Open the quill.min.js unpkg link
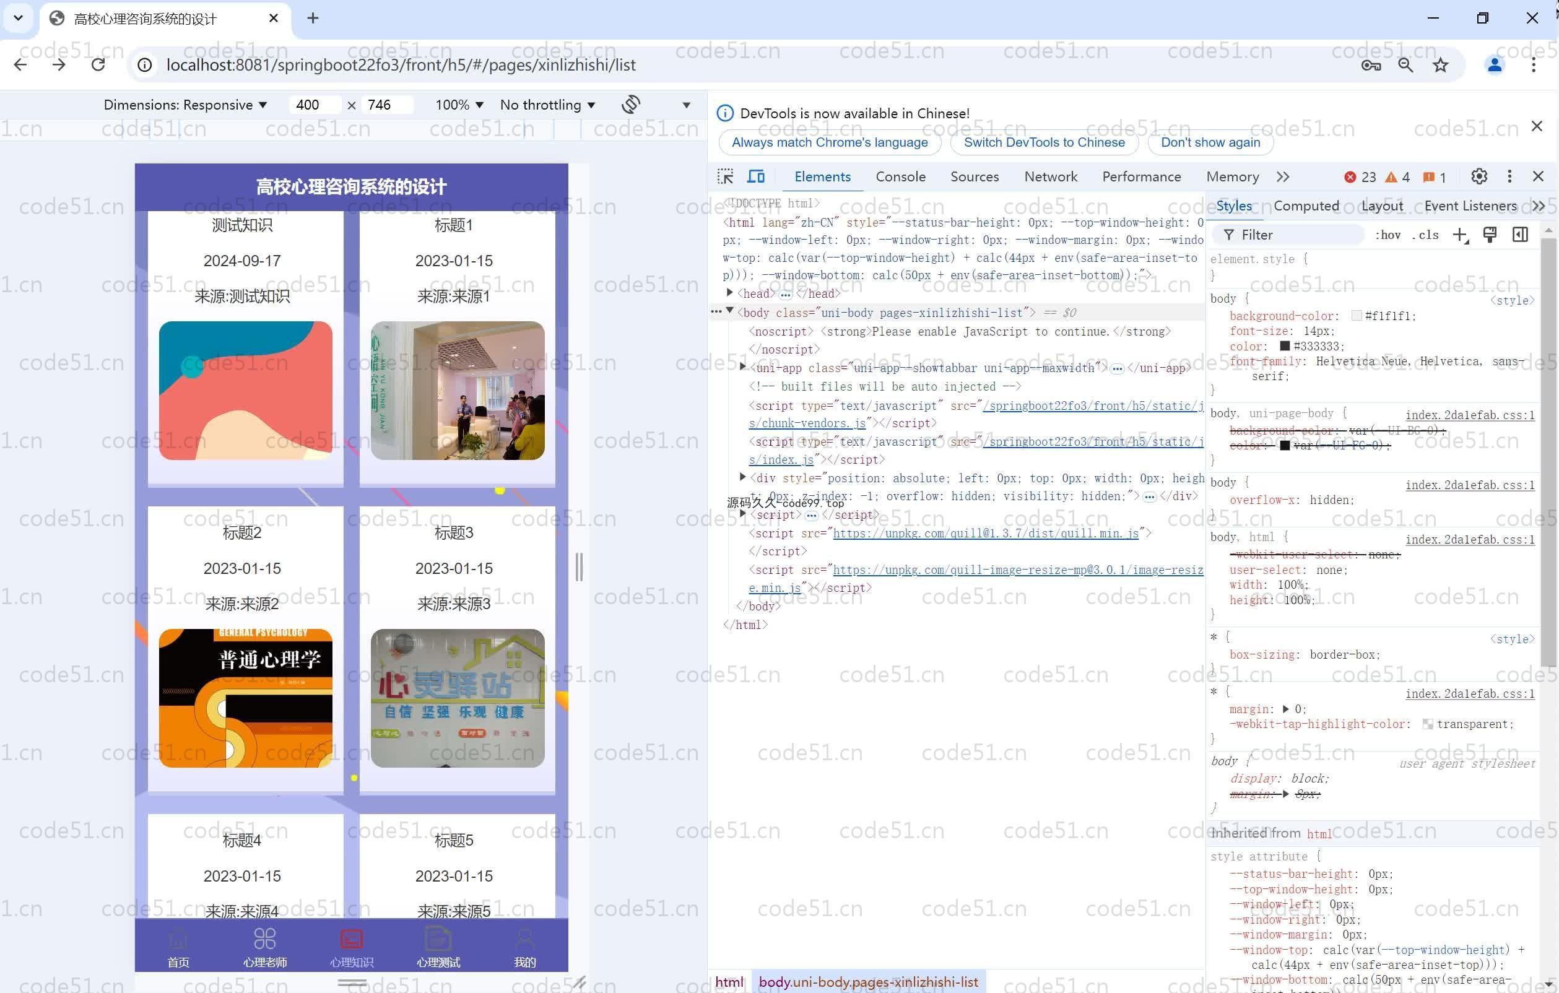This screenshot has width=1559, height=993. coord(984,533)
